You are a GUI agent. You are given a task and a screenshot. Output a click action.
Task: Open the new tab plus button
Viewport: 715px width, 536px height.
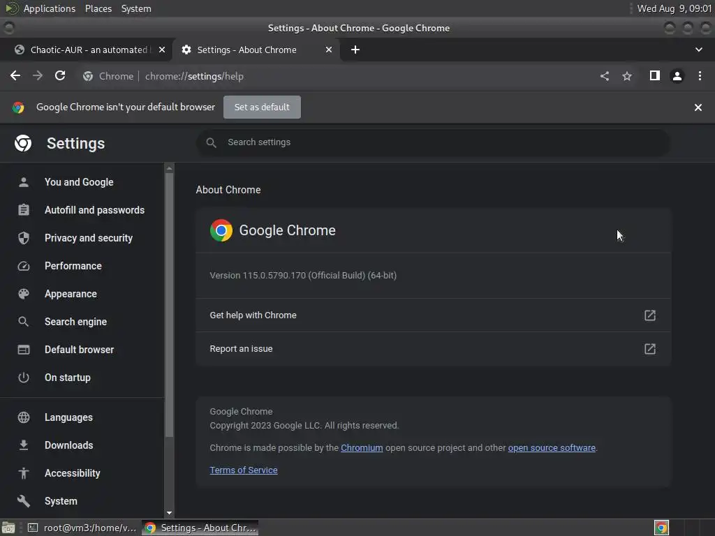click(x=355, y=50)
